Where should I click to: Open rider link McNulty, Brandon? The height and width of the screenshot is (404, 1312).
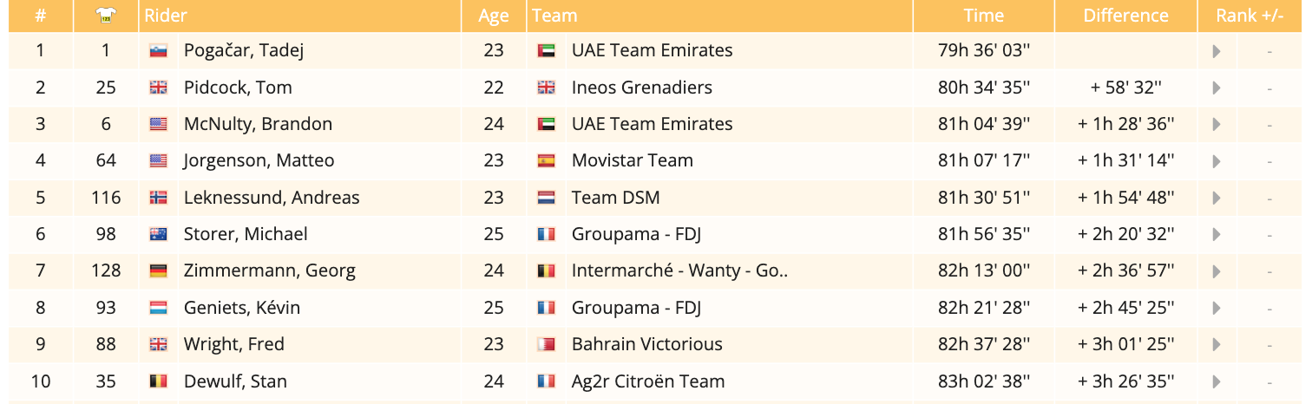click(258, 124)
